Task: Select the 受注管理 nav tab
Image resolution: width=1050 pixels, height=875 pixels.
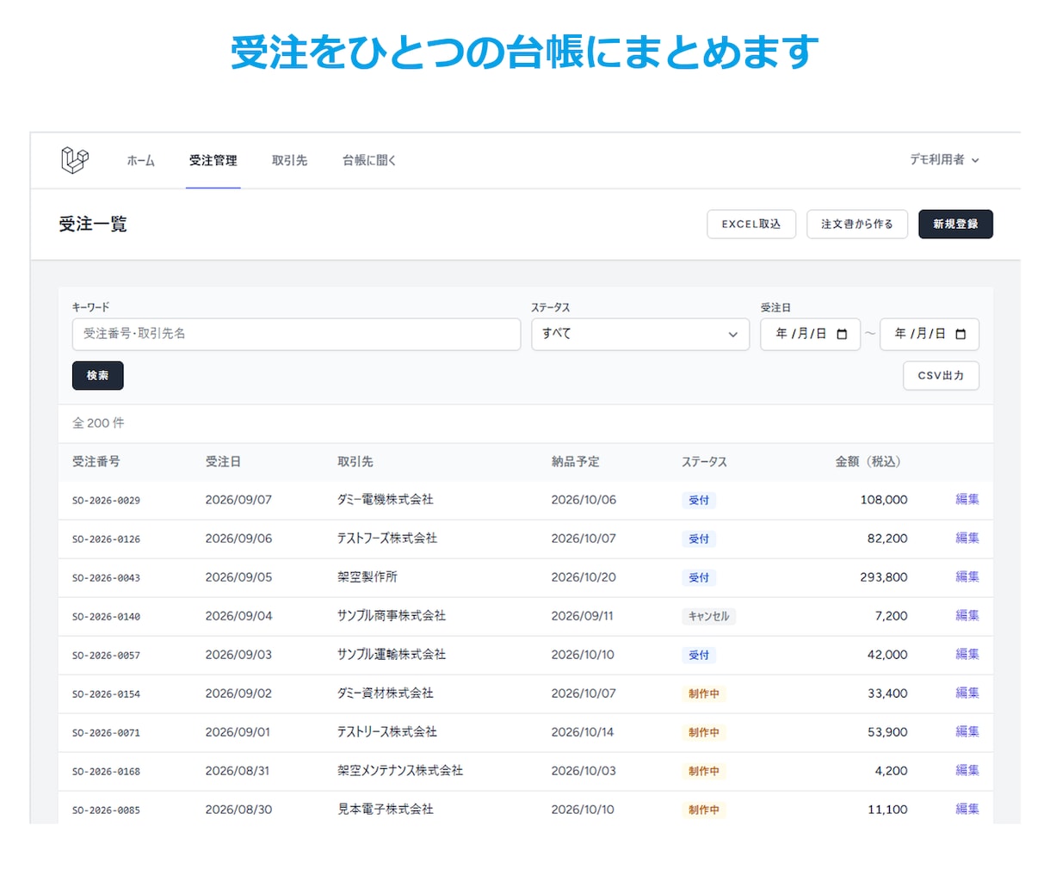Action: click(213, 160)
